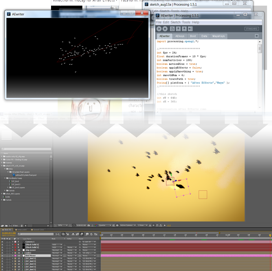Click the grid and guide options icon
The width and height of the screenshot is (272, 271).
(70, 225)
